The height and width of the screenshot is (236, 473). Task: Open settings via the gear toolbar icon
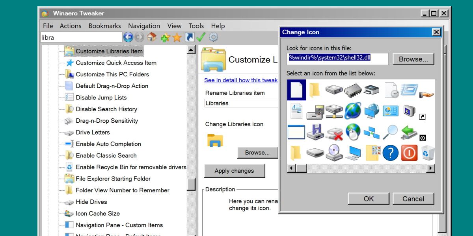(213, 37)
